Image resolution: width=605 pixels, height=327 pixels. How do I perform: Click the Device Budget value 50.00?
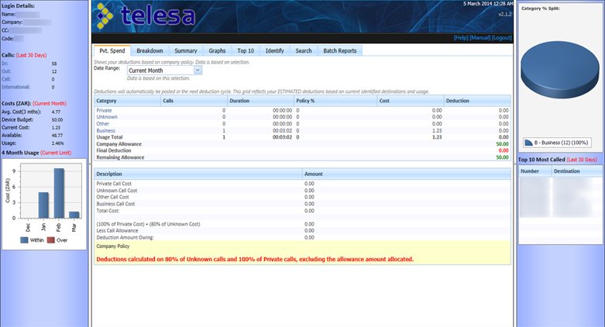(57, 119)
